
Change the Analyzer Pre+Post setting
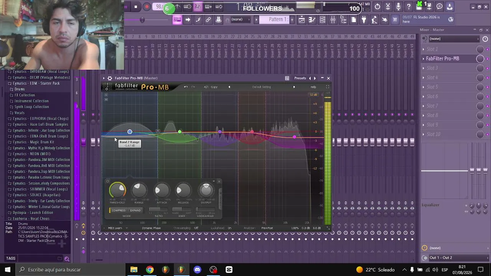[x=267, y=228]
